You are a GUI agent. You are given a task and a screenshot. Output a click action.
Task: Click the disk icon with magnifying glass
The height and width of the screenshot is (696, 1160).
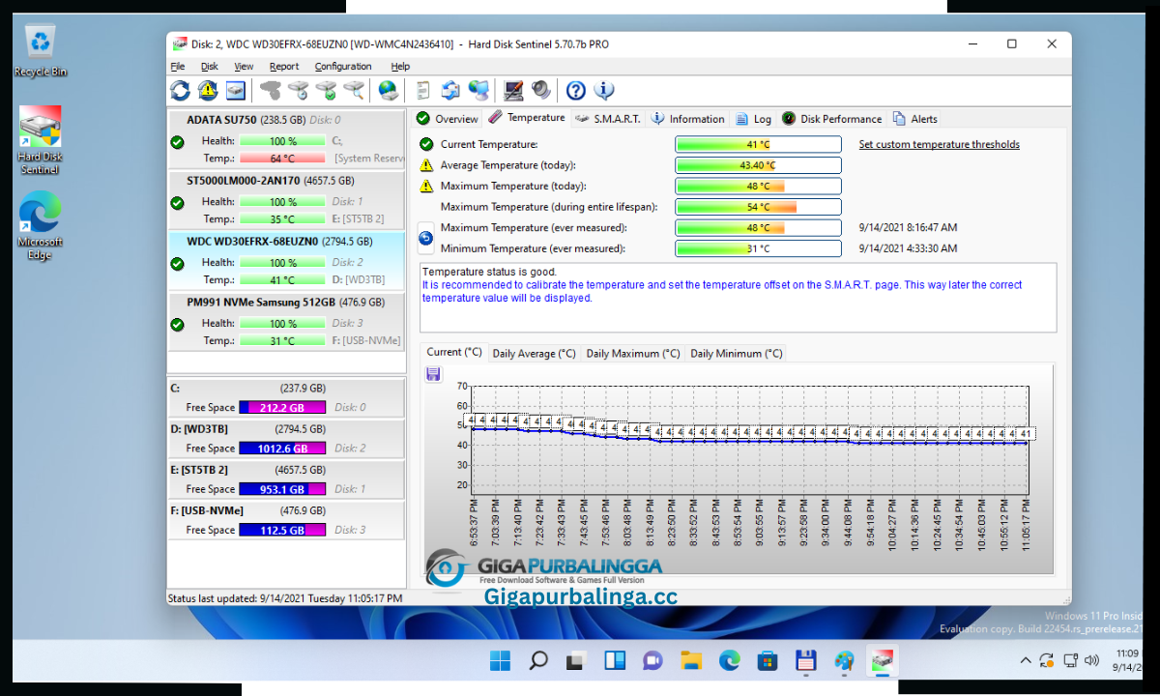pos(355,90)
